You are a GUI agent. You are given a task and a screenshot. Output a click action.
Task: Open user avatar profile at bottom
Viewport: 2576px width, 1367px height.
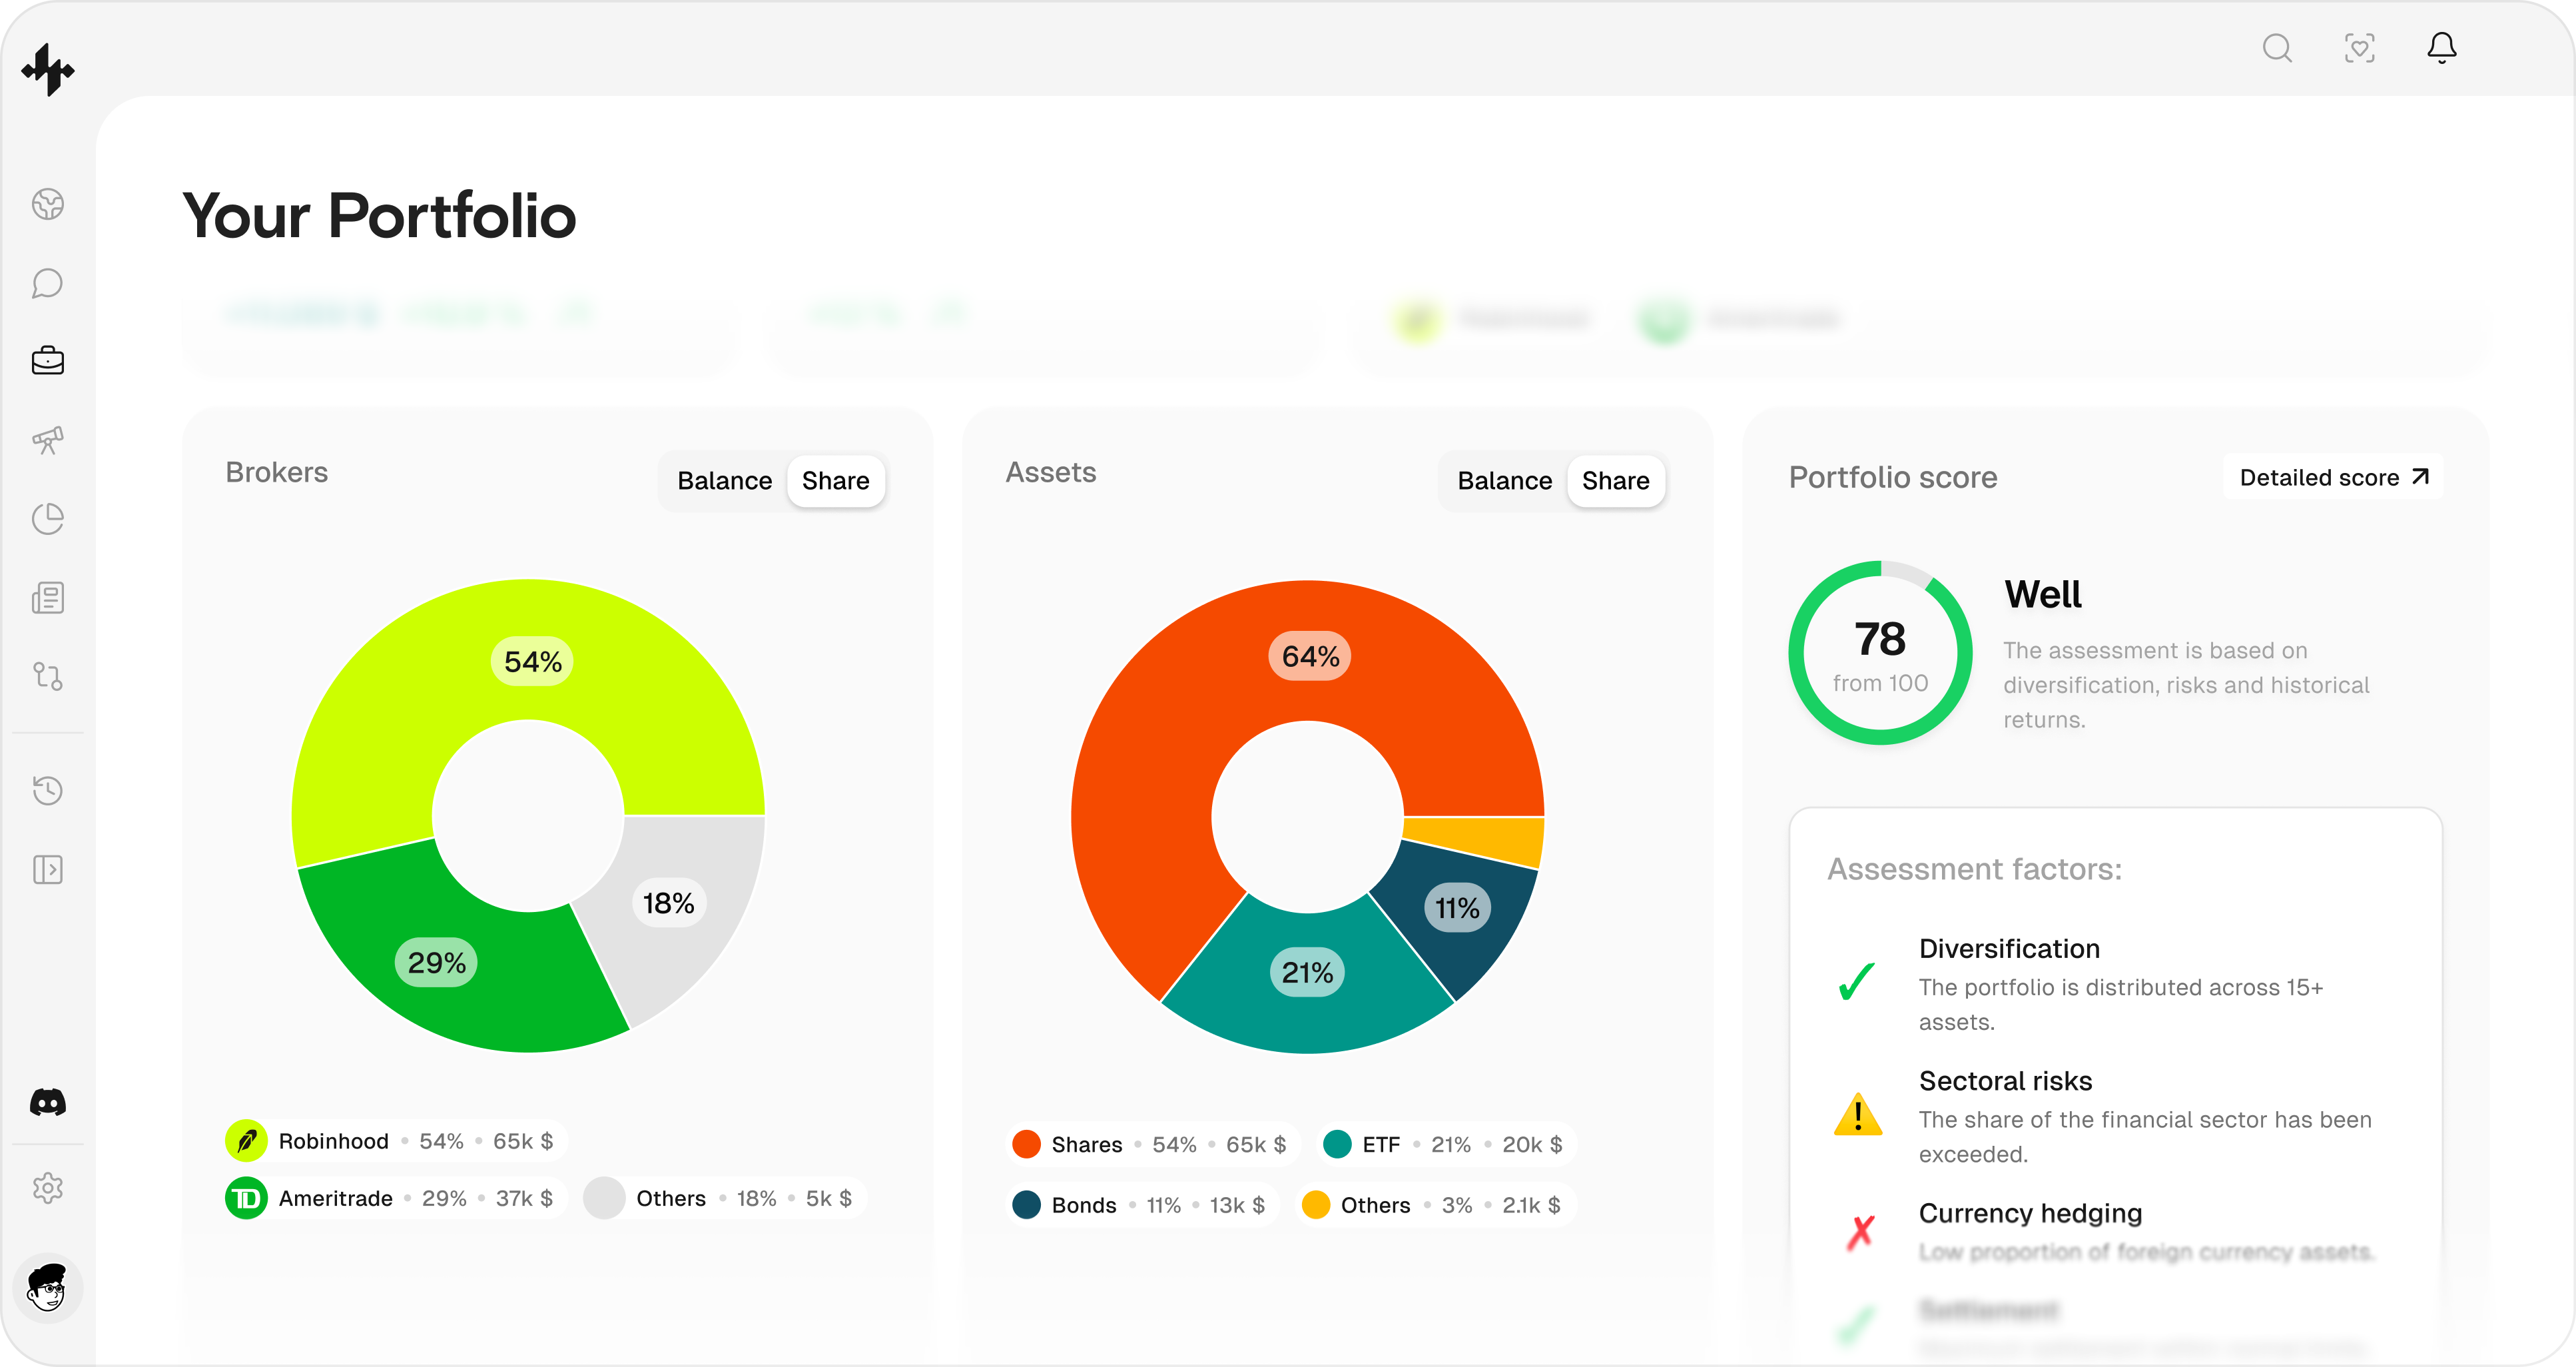point(48,1288)
